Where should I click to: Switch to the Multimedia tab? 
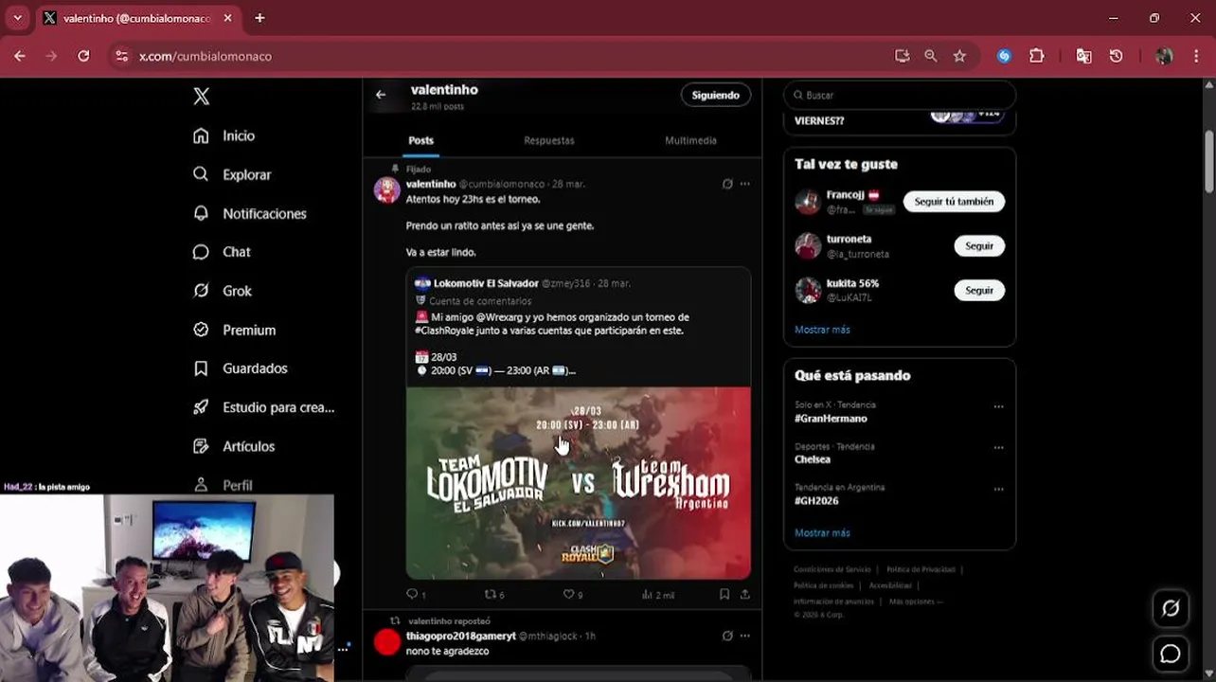pos(690,140)
